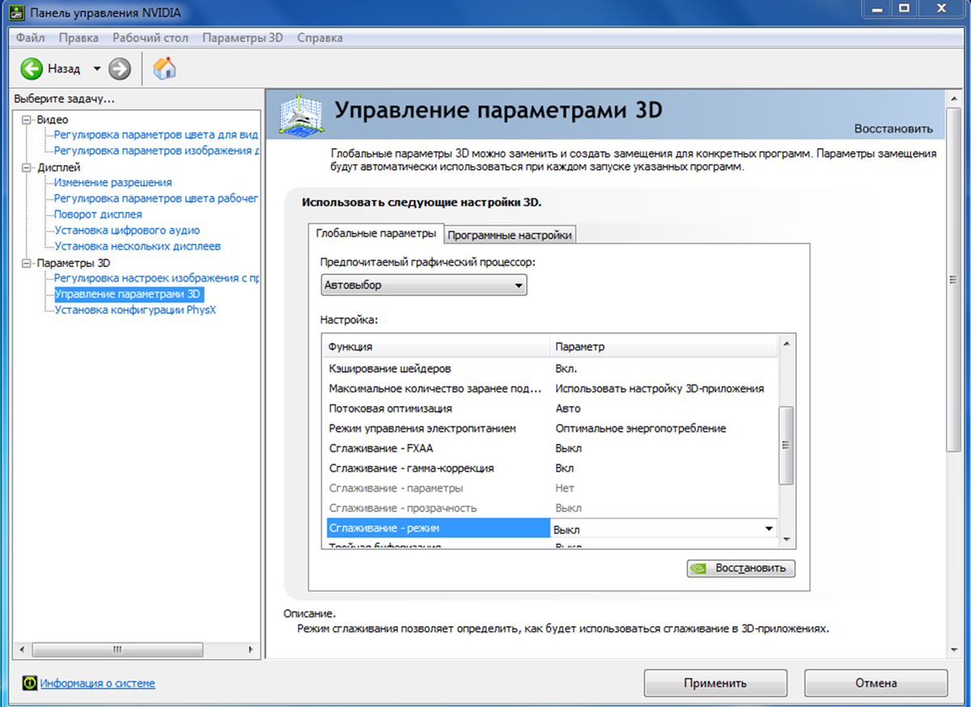Click the Отмена button
This screenshot has height=707, width=971.
[876, 682]
